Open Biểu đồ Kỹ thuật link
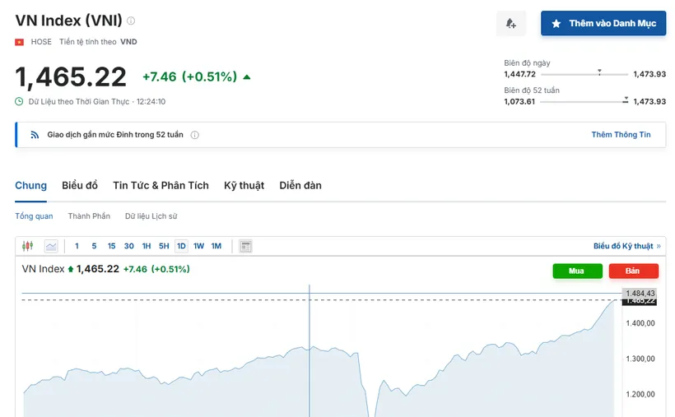 coord(626,246)
